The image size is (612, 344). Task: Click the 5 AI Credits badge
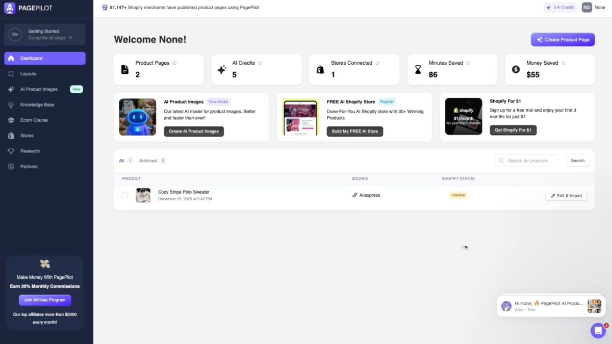coord(560,7)
